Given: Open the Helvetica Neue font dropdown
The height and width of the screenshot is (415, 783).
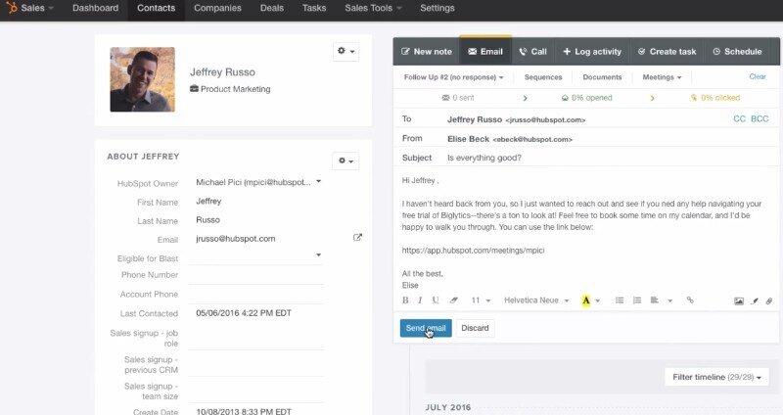Looking at the screenshot, I should 536,300.
